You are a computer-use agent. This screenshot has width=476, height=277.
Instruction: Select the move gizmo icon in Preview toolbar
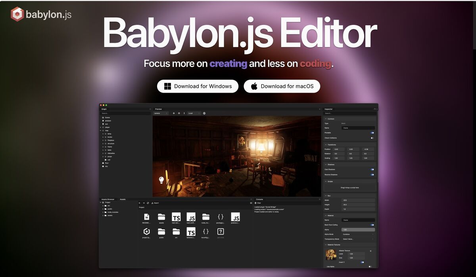(x=174, y=113)
